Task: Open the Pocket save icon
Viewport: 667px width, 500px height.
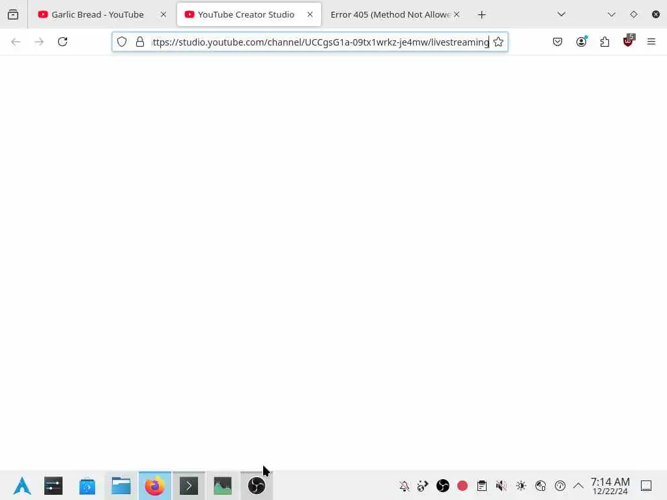Action: tap(558, 42)
